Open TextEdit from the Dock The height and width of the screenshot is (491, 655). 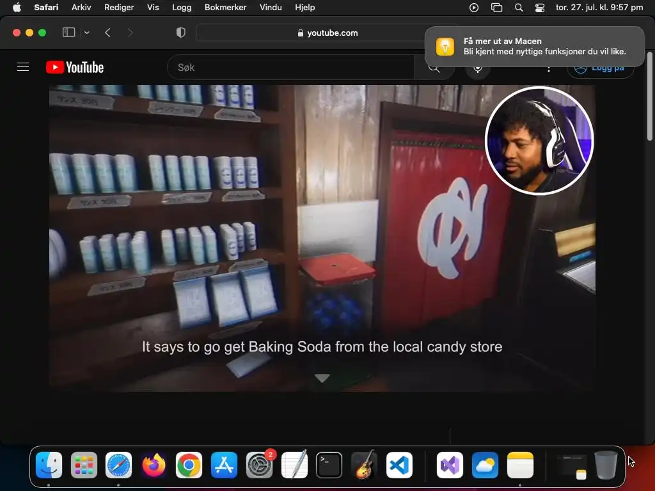pos(294,465)
